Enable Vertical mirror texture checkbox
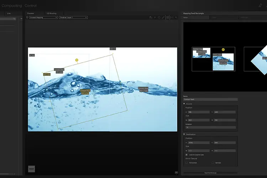The image size is (267, 178). [x=213, y=163]
